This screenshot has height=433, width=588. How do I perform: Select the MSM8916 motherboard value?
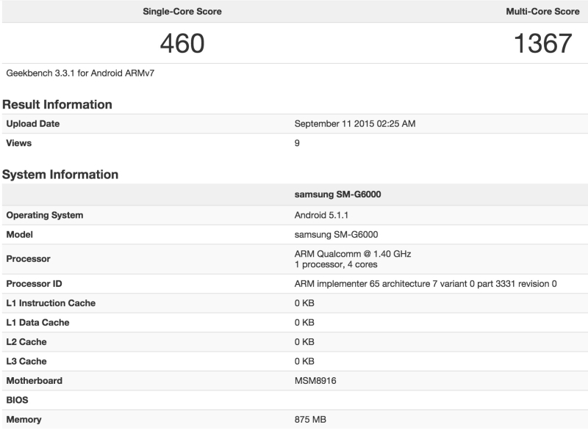click(315, 381)
